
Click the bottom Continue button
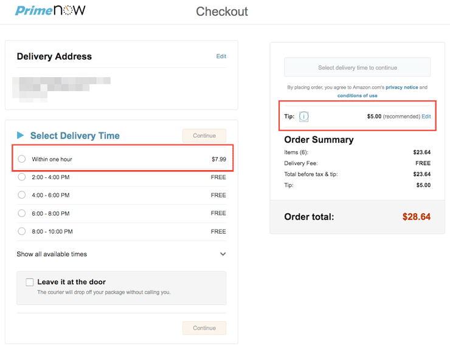click(x=204, y=328)
